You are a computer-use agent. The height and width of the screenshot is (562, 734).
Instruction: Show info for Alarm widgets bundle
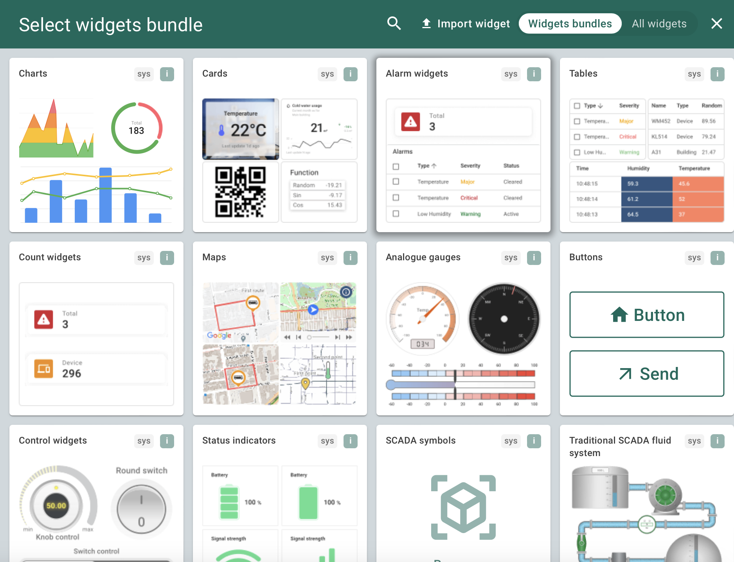(534, 74)
